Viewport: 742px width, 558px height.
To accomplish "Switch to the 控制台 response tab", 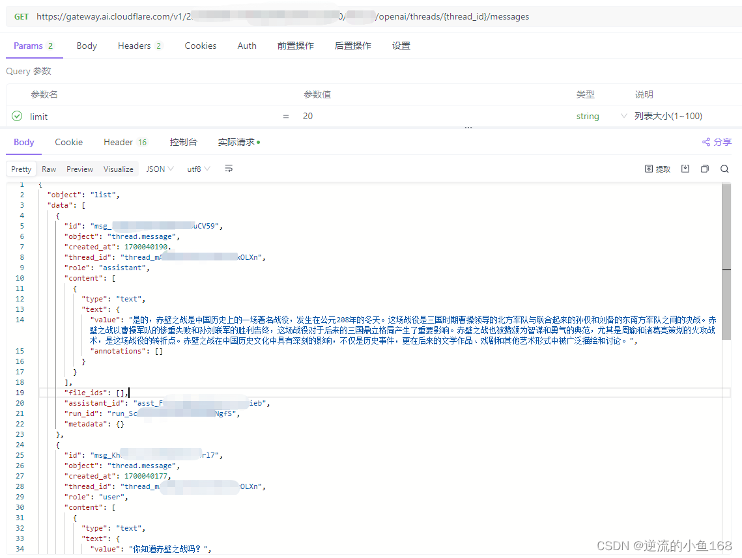I will pos(183,142).
